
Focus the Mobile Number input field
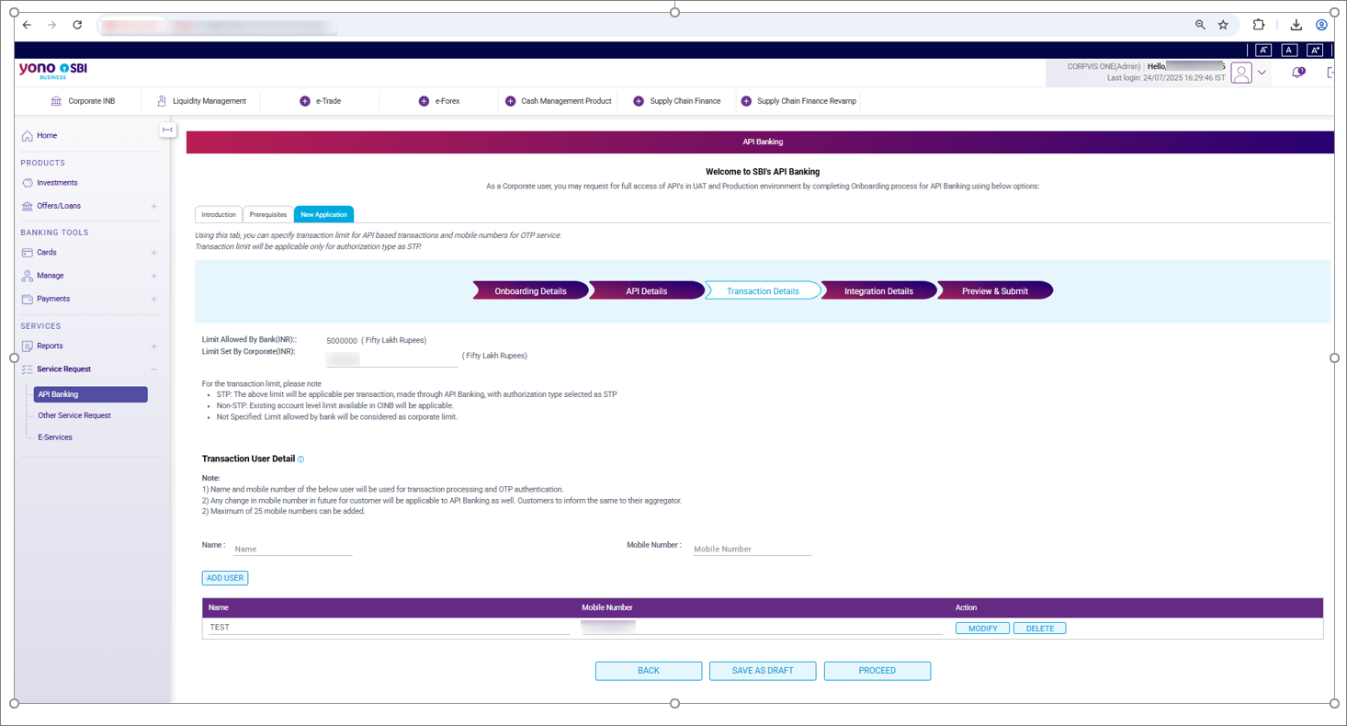tap(752, 549)
